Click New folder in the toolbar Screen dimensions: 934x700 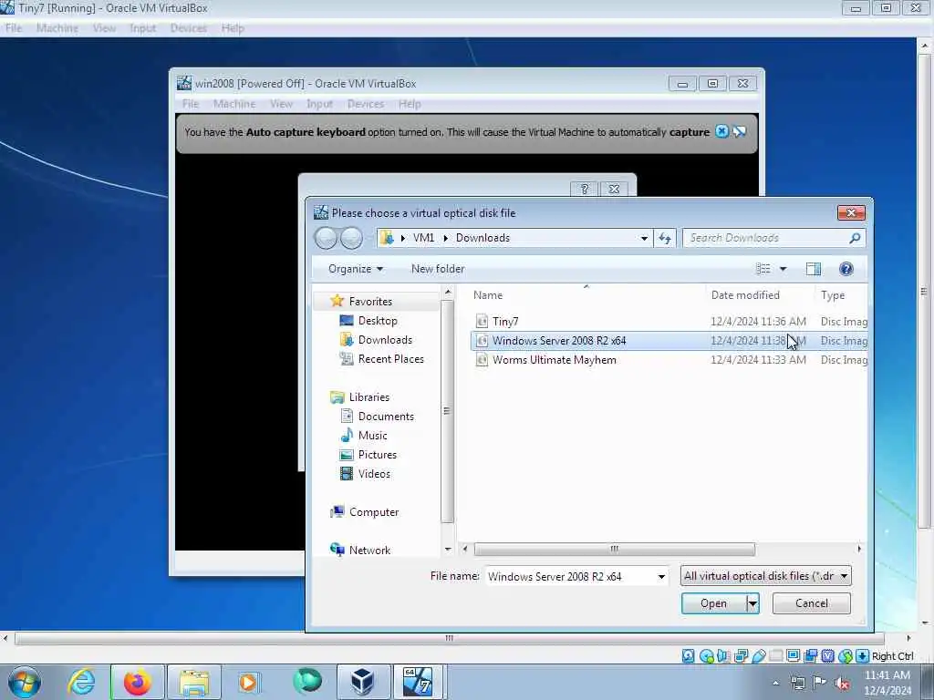[438, 269]
